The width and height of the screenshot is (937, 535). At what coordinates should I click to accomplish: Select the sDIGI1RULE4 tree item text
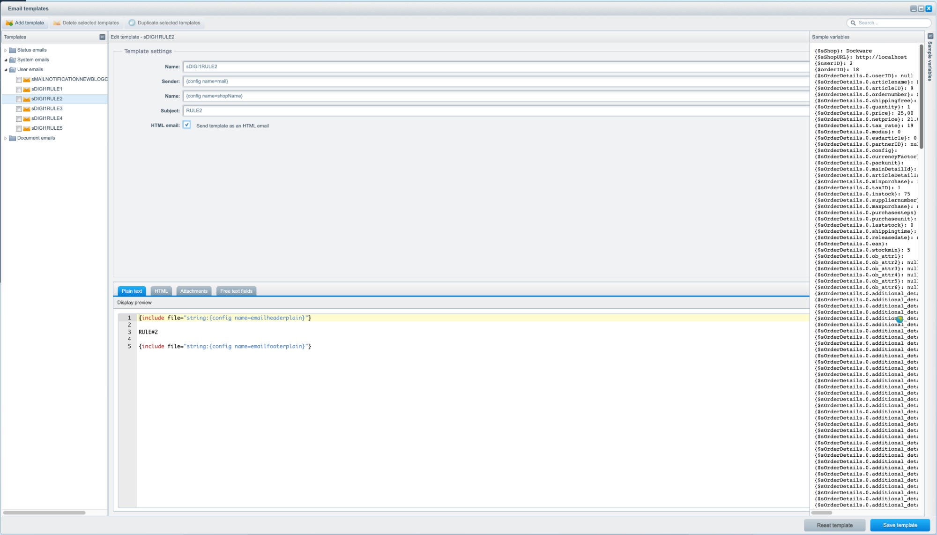click(47, 119)
